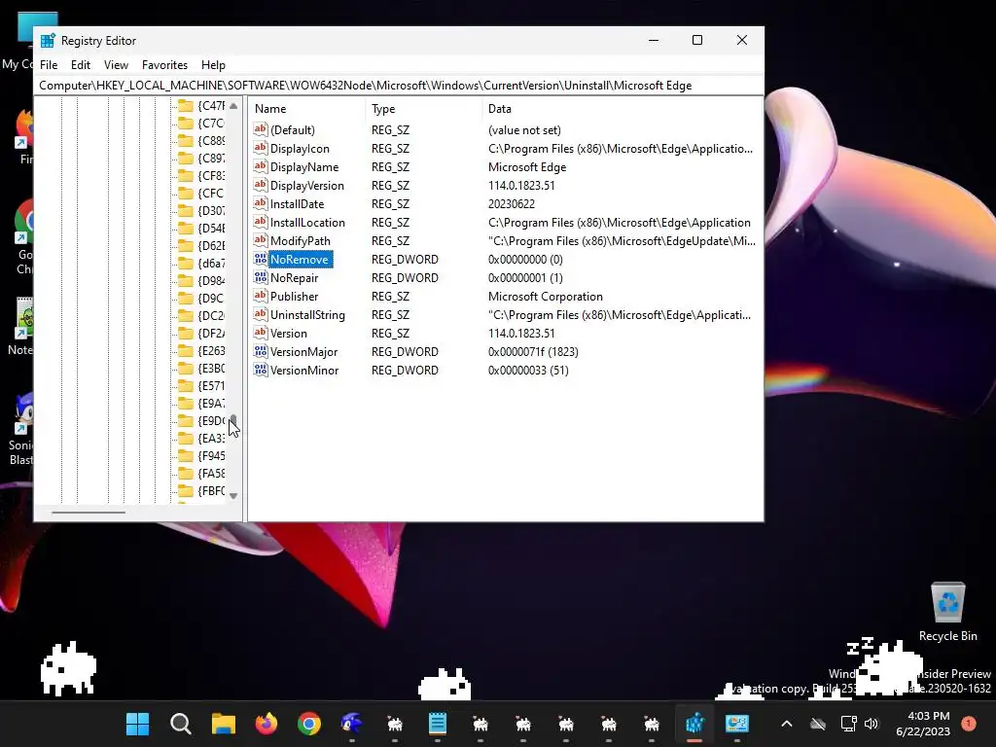This screenshot has width=996, height=747.
Task: Click the tree pane scroll-up arrow
Action: (x=233, y=105)
